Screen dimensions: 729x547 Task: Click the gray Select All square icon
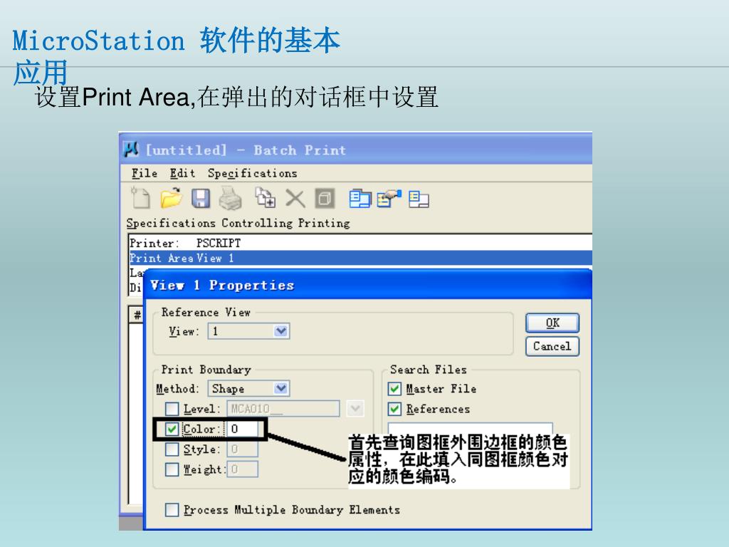[x=325, y=199]
